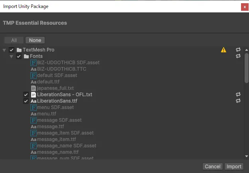Click the vertical scrollbar in file list
Viewport: 249px width, 173px height.
246,68
